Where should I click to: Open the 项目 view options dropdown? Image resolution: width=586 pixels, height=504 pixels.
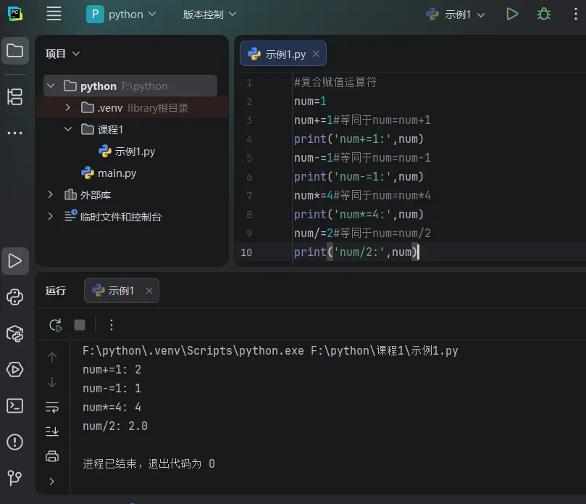click(x=63, y=54)
